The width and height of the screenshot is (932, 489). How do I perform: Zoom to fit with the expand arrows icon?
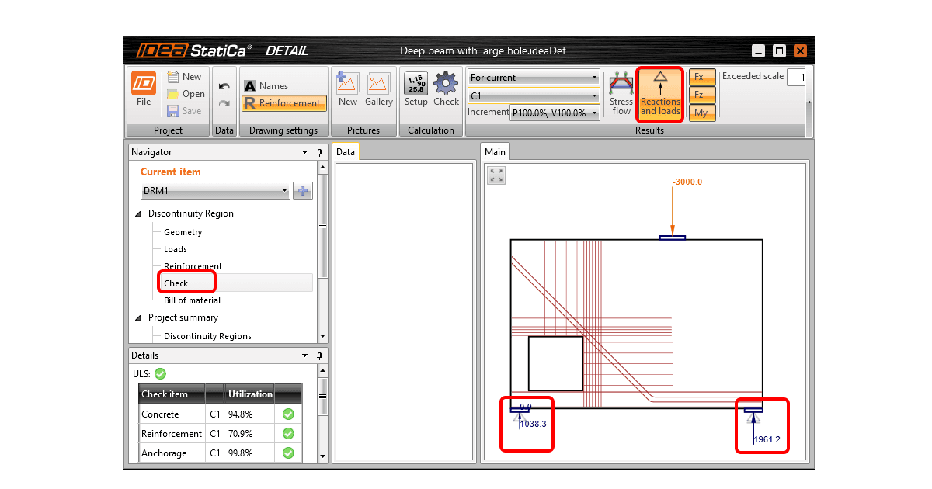[x=497, y=175]
